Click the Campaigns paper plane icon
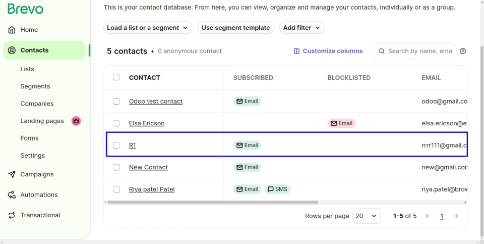This screenshot has width=484, height=244. click(12, 174)
